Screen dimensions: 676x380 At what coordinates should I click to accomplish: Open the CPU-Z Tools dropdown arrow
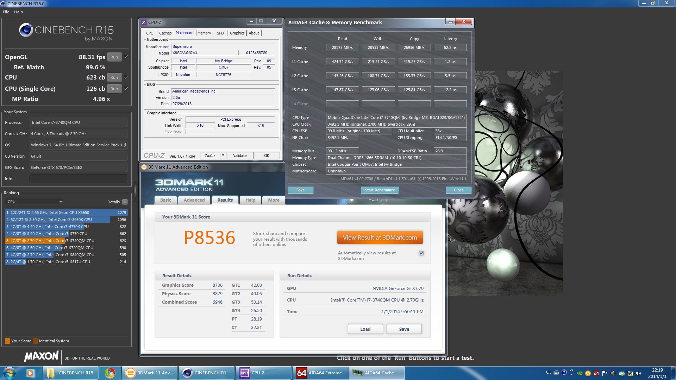click(223, 156)
